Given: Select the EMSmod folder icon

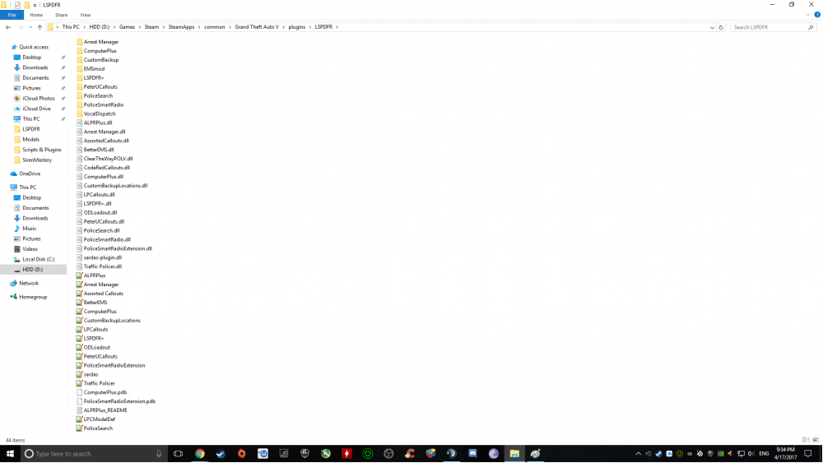Looking at the screenshot, I should pos(79,69).
